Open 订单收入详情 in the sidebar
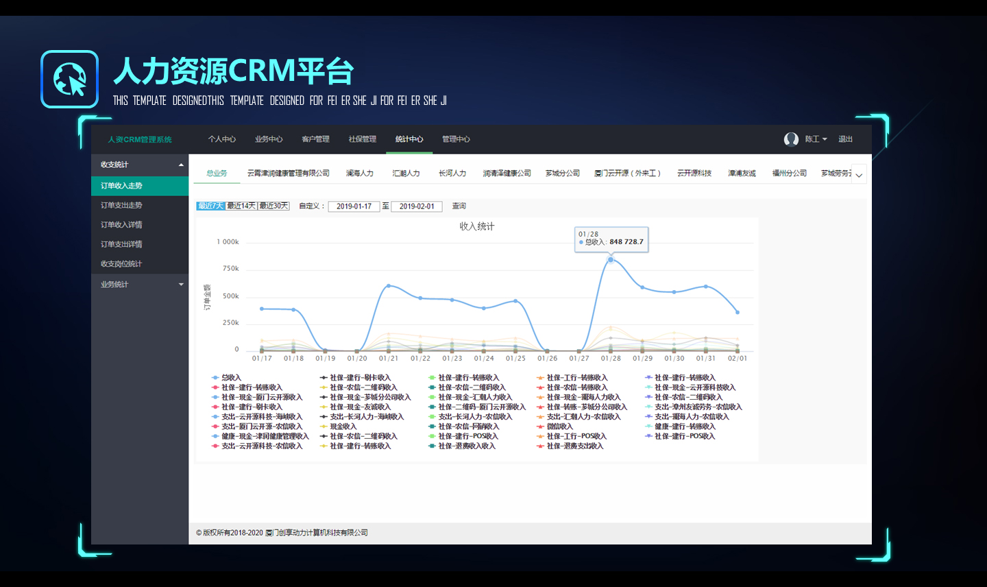 [140, 225]
